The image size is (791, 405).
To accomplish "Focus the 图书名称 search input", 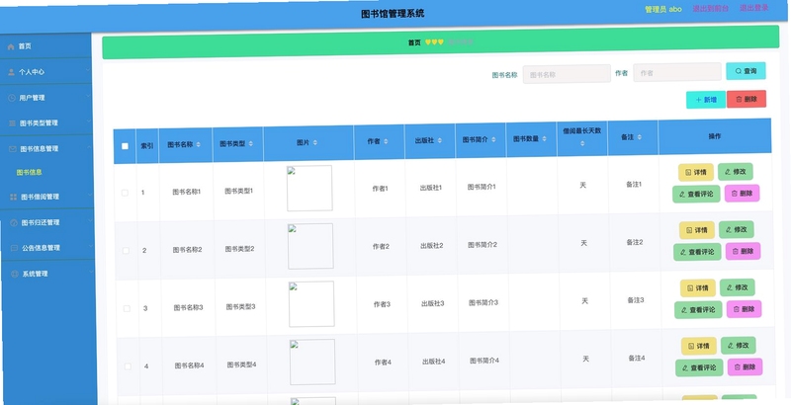I will click(567, 74).
